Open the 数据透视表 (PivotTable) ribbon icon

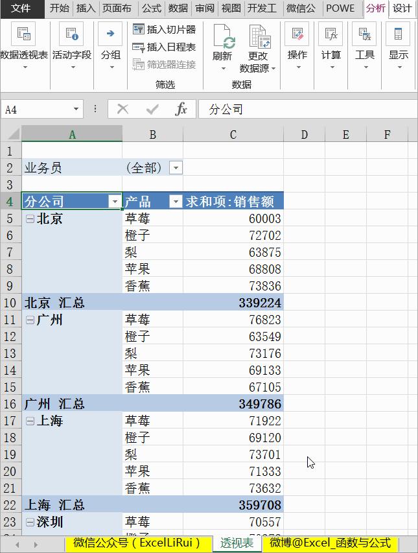(23, 34)
